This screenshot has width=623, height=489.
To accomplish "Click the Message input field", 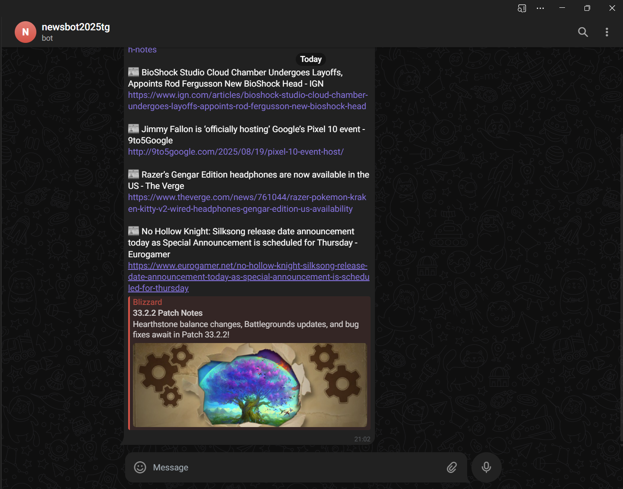I will [297, 467].
